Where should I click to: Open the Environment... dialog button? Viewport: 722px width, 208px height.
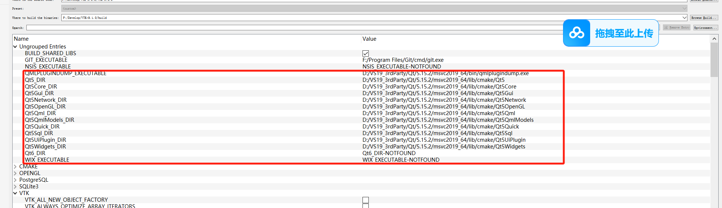point(705,27)
